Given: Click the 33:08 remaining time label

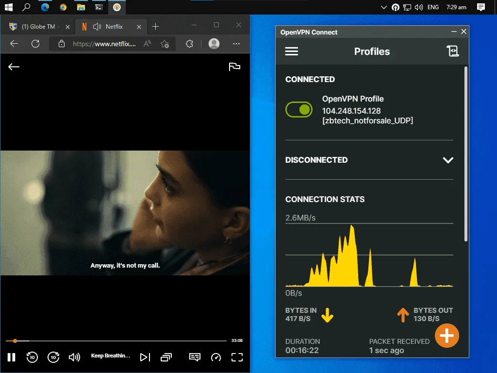Looking at the screenshot, I should pyautogui.click(x=237, y=340).
